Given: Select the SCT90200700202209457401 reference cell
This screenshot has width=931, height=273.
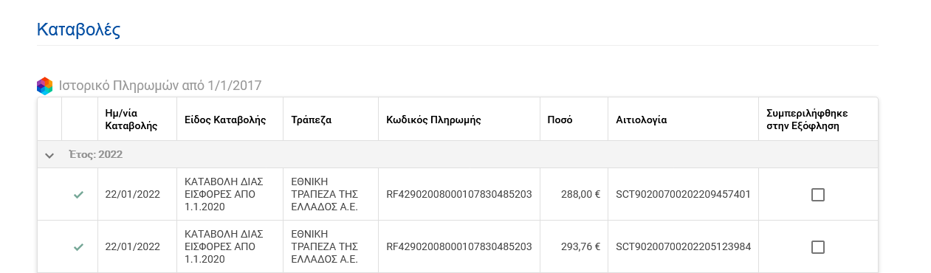Looking at the screenshot, I should [x=684, y=195].
